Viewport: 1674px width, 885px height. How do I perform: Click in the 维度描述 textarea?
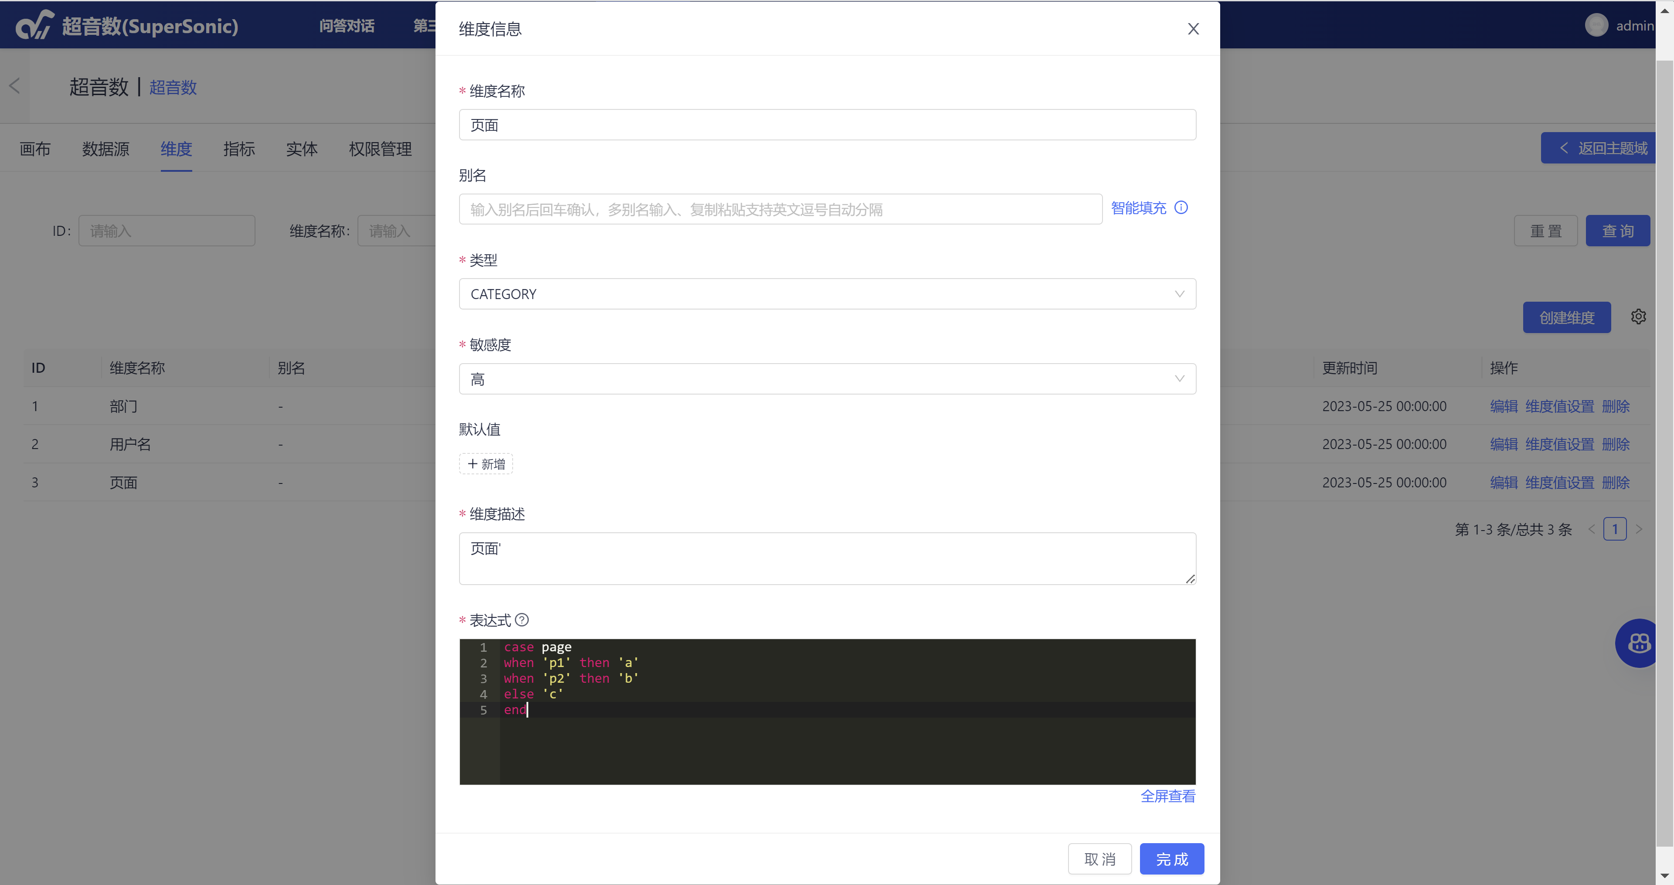(827, 559)
